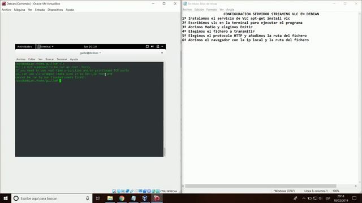Expand the GNOME system menu arrow

(x=162, y=46)
